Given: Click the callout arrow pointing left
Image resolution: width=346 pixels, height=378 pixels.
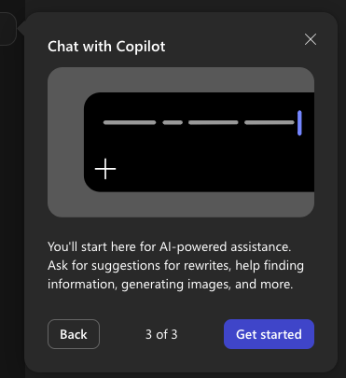Looking at the screenshot, I should pyautogui.click(x=21, y=29).
